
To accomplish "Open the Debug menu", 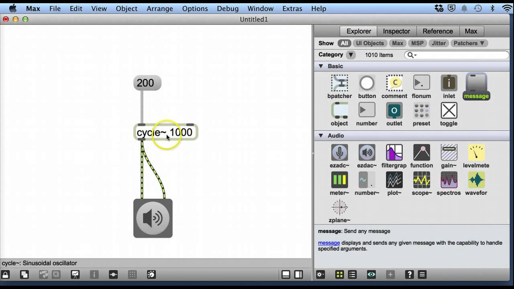I will pyautogui.click(x=228, y=8).
